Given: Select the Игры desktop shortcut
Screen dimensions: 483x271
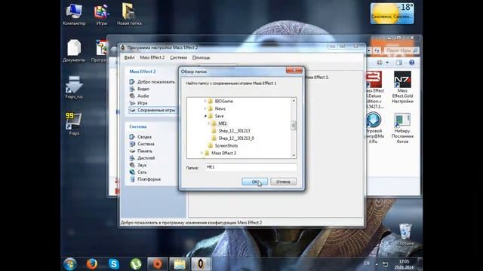Looking at the screenshot, I should pyautogui.click(x=102, y=14).
